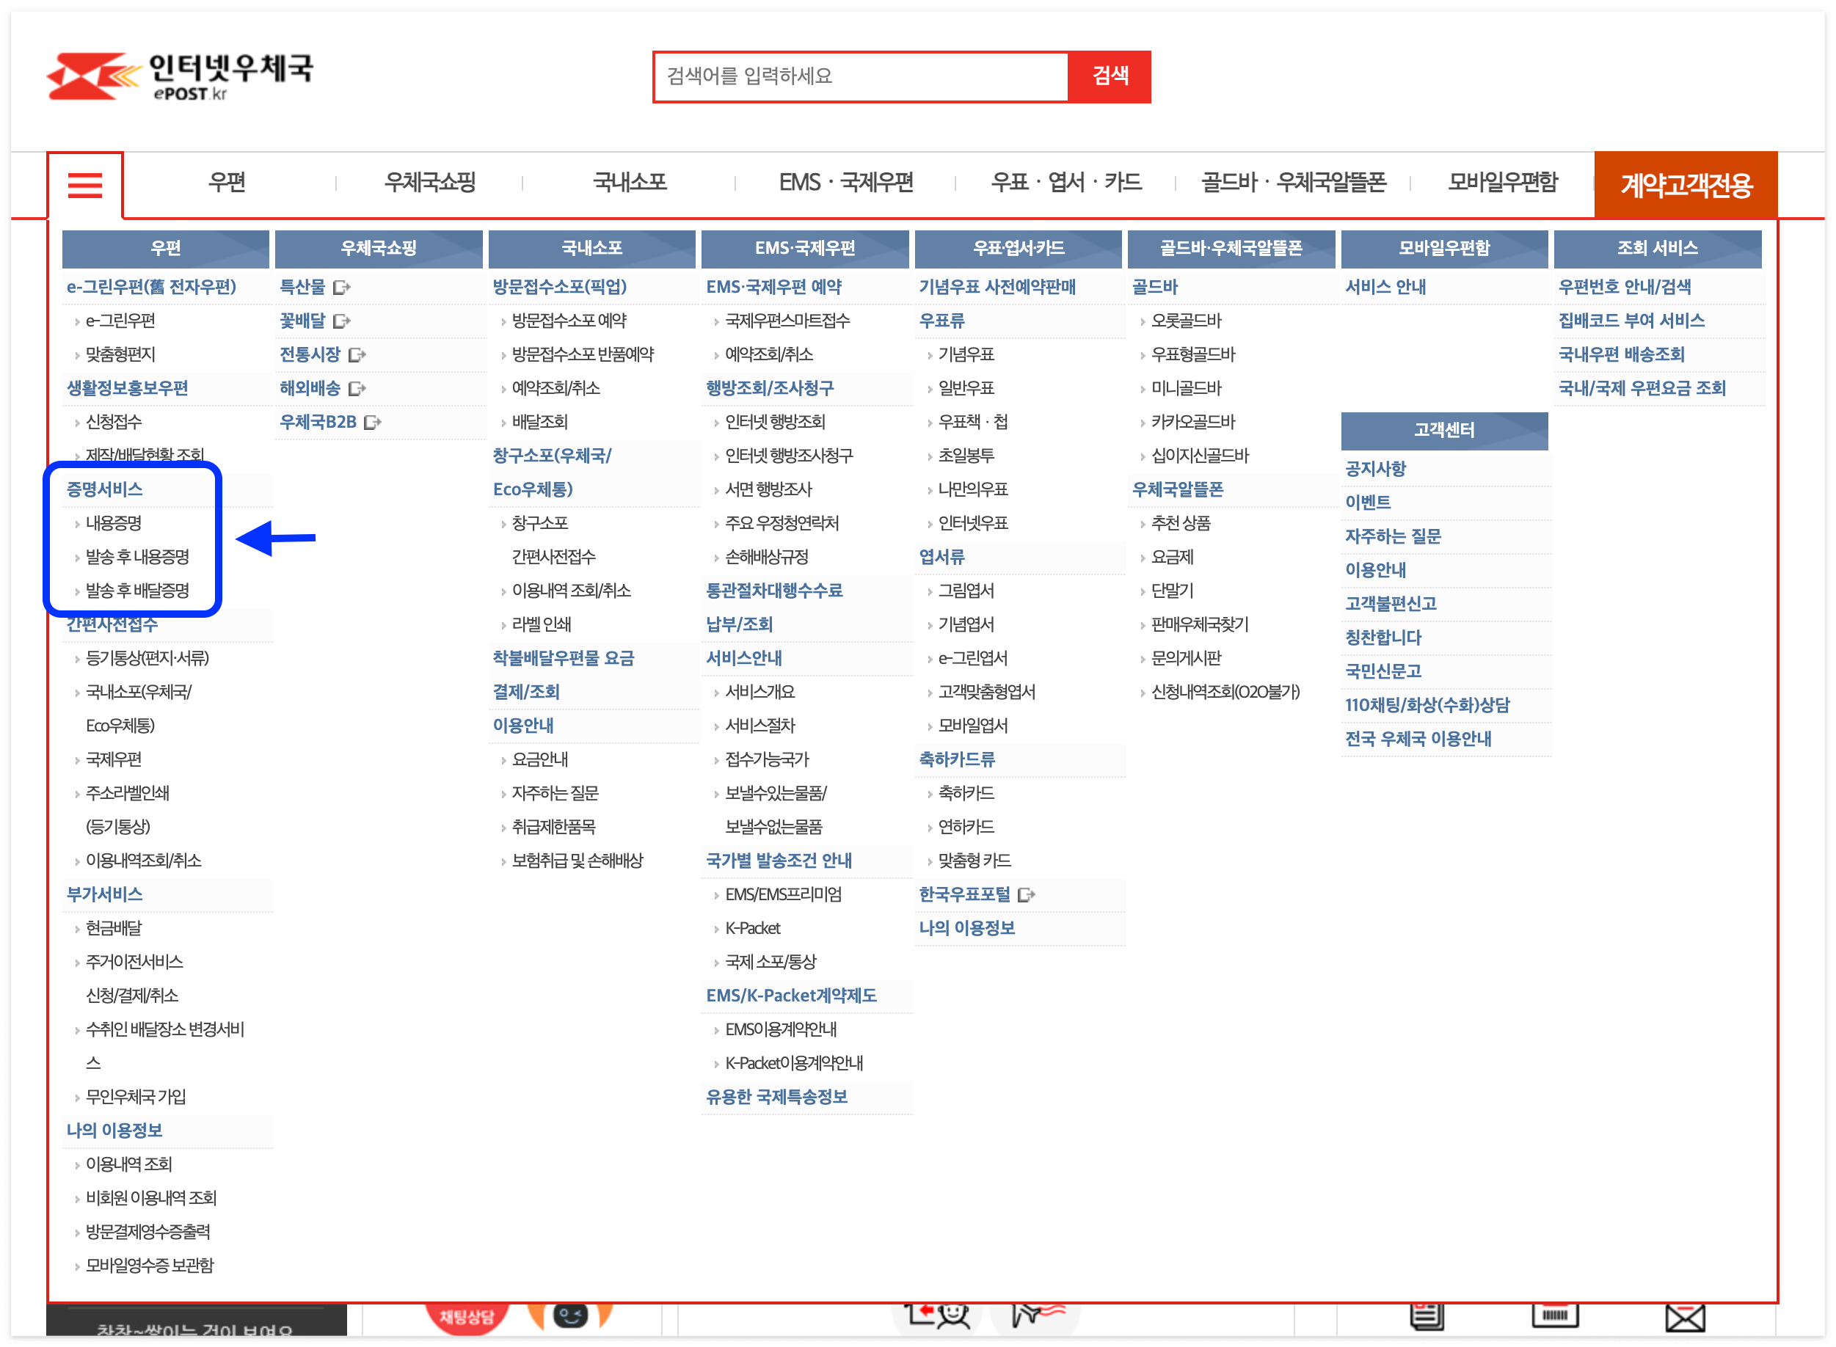Click the 인터넷우체국 ePOST logo
The height and width of the screenshot is (1347, 1836).
[180, 76]
